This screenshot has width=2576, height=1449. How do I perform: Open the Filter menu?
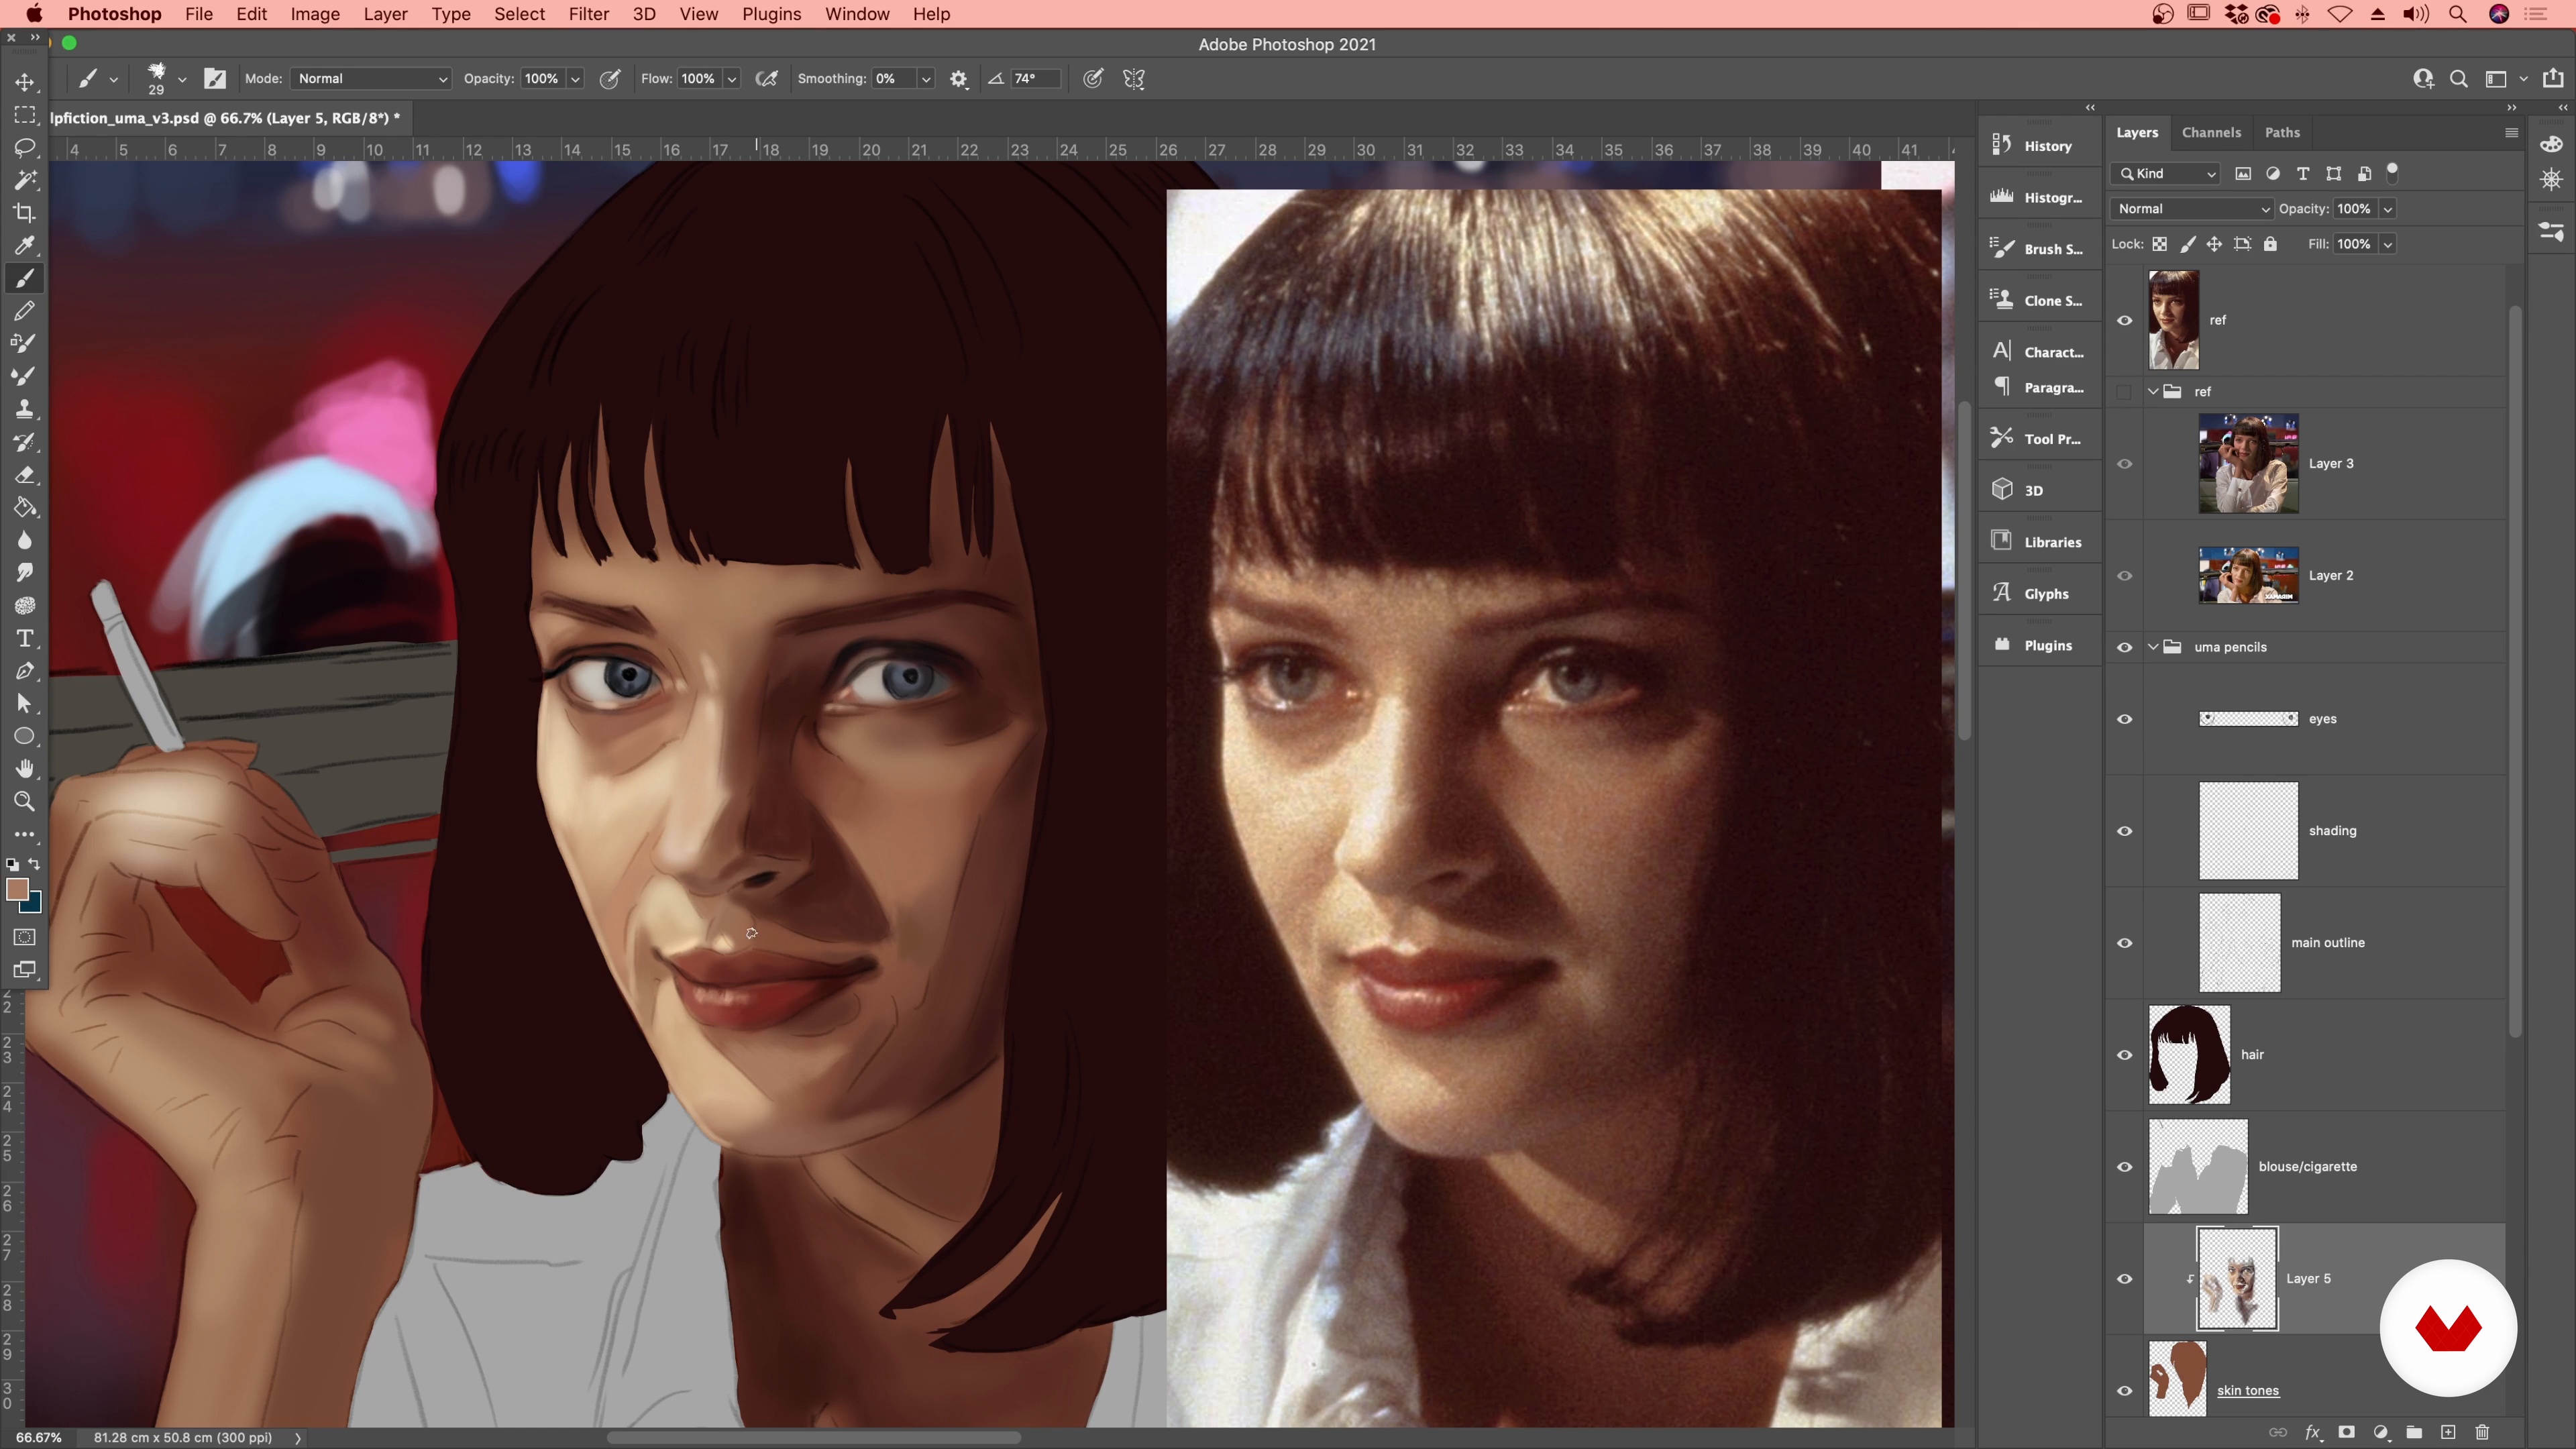pyautogui.click(x=588, y=14)
